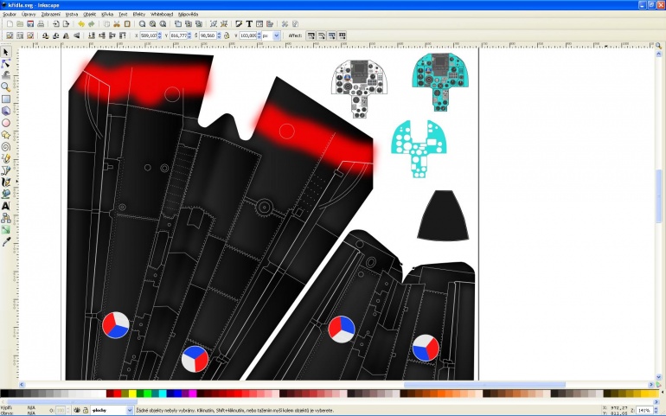Open the Text and Font dialog

pyautogui.click(x=249, y=24)
